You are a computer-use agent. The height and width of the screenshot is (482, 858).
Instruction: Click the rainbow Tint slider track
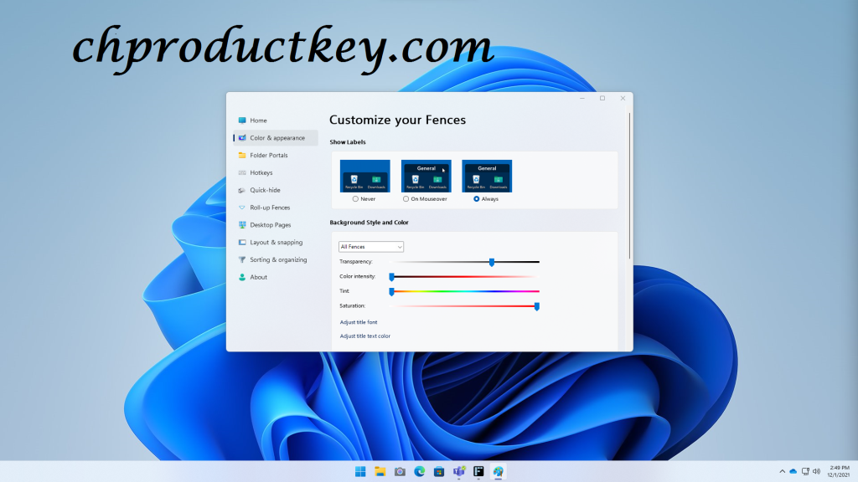click(x=466, y=291)
